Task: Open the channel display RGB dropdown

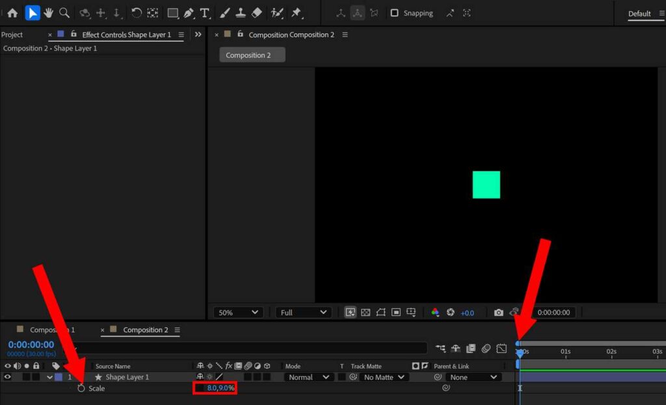Action: (435, 313)
